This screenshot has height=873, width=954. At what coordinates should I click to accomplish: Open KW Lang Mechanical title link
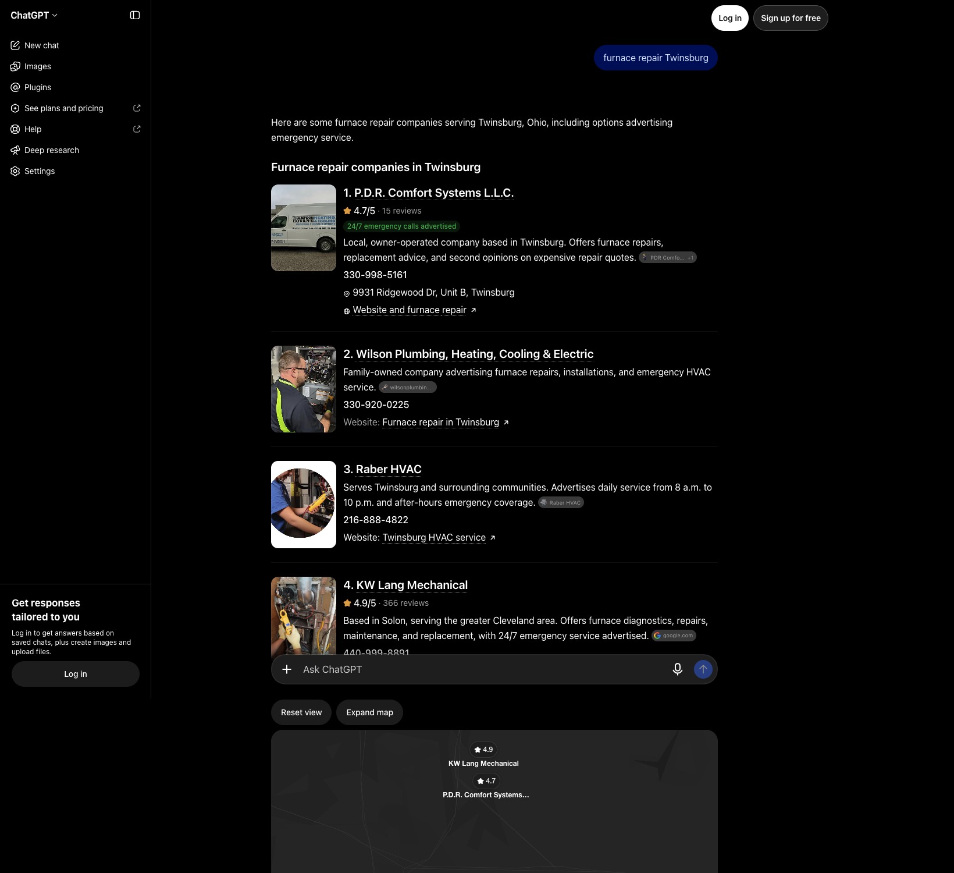click(412, 585)
